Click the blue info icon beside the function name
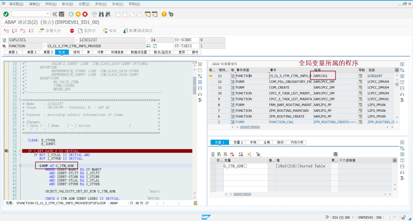 (155, 46)
